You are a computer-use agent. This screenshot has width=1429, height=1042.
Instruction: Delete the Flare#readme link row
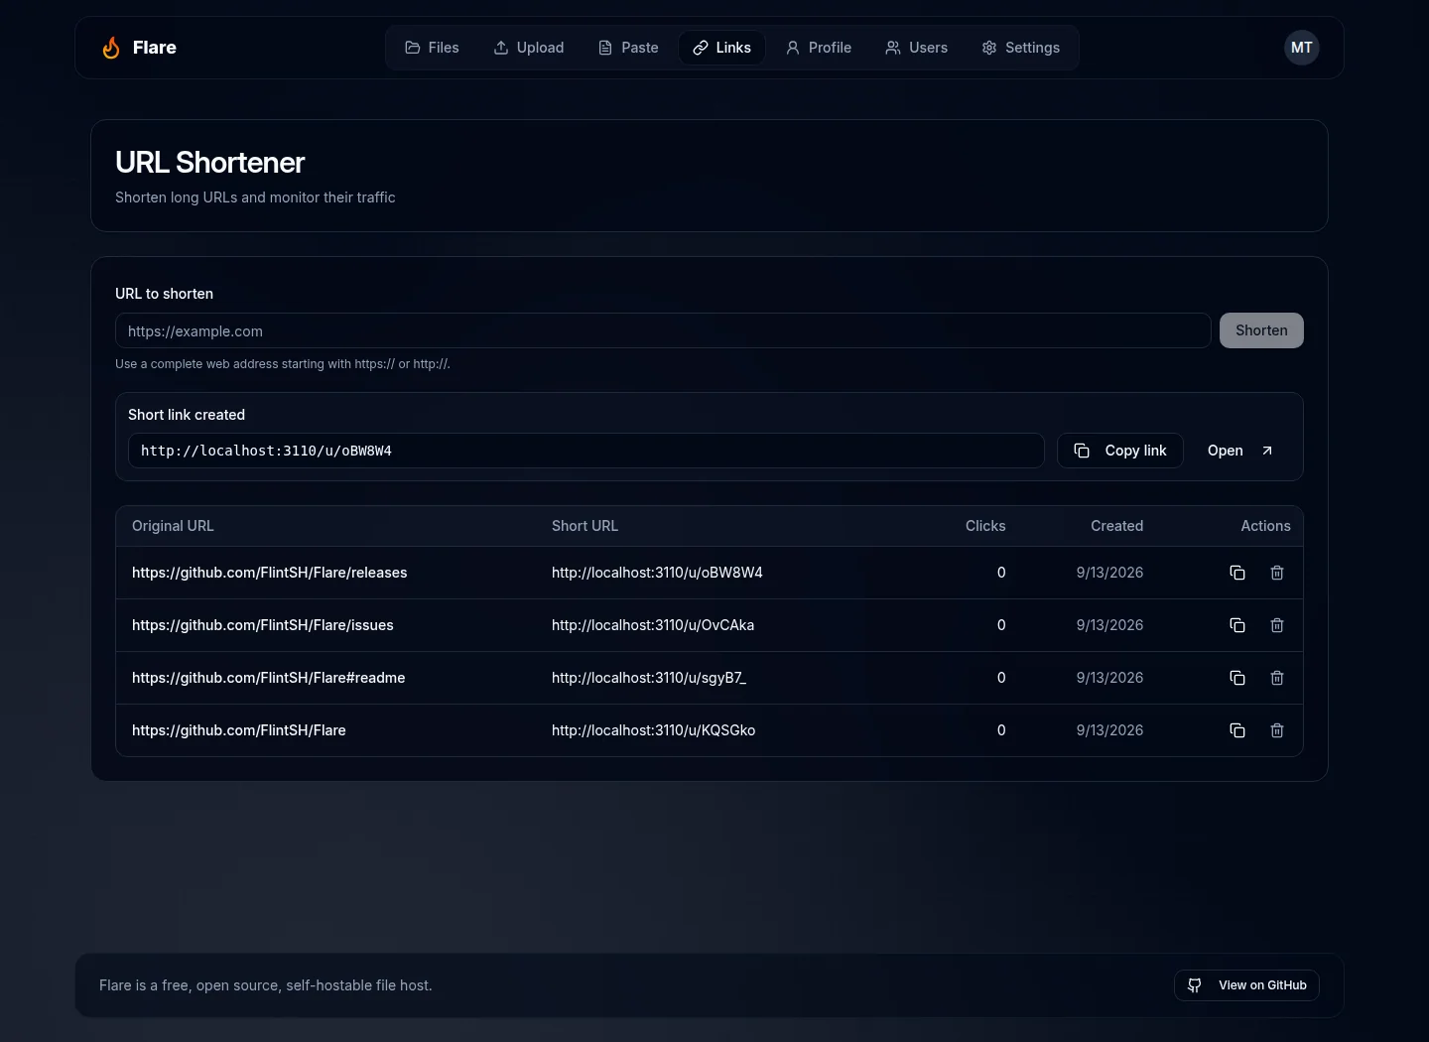(1277, 678)
